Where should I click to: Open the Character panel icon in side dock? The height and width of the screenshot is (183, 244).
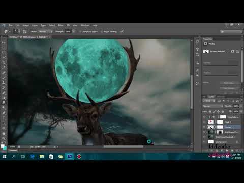(197, 71)
